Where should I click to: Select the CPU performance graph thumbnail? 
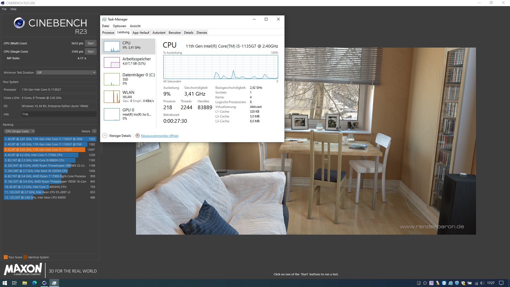coord(112,47)
